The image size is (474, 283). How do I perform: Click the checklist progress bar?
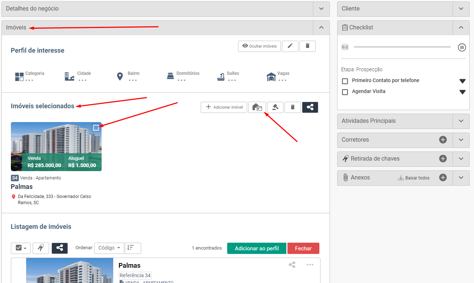(402, 47)
